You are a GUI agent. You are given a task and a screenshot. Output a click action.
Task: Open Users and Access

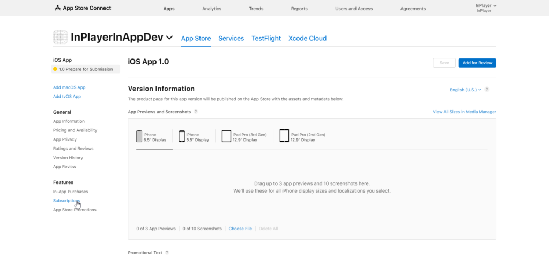click(x=354, y=9)
